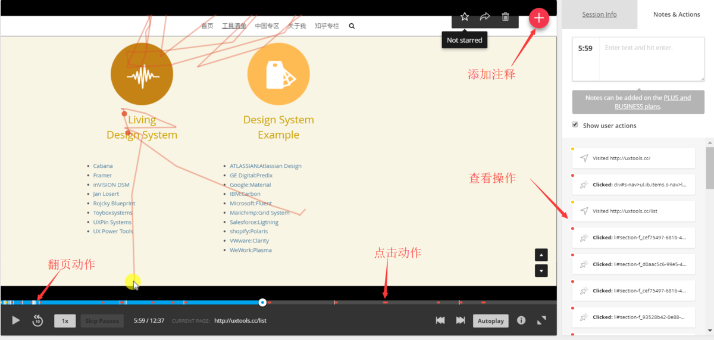Toggle the Skip Pauses button
Viewport: 714px width, 340px height.
point(102,321)
